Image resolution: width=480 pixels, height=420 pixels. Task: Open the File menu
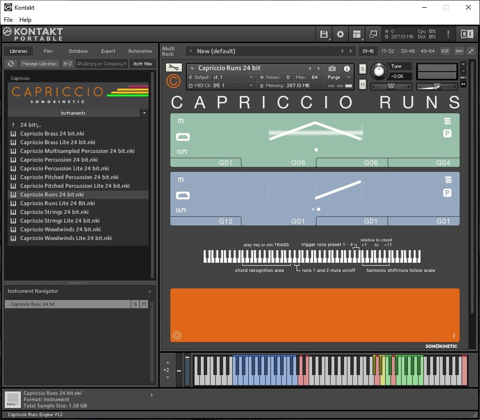[x=8, y=19]
